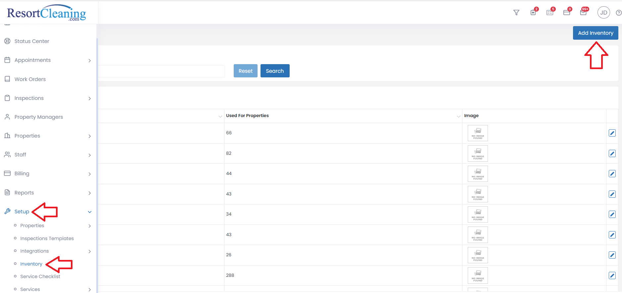Go to Status Center
Screen dimensions: 622x293
click(x=32, y=41)
